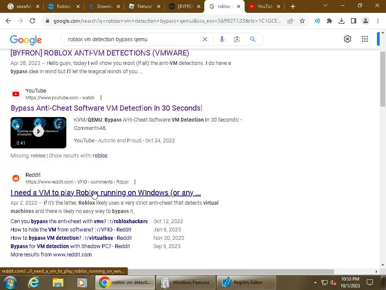Open BYFRON Roblox anti-VM detections result
This screenshot has width=386, height=290.
tap(100, 53)
